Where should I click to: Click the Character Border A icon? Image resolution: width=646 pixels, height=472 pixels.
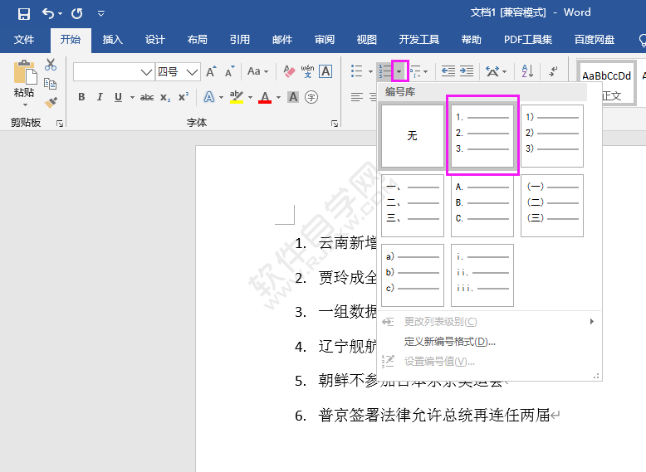tap(325, 71)
